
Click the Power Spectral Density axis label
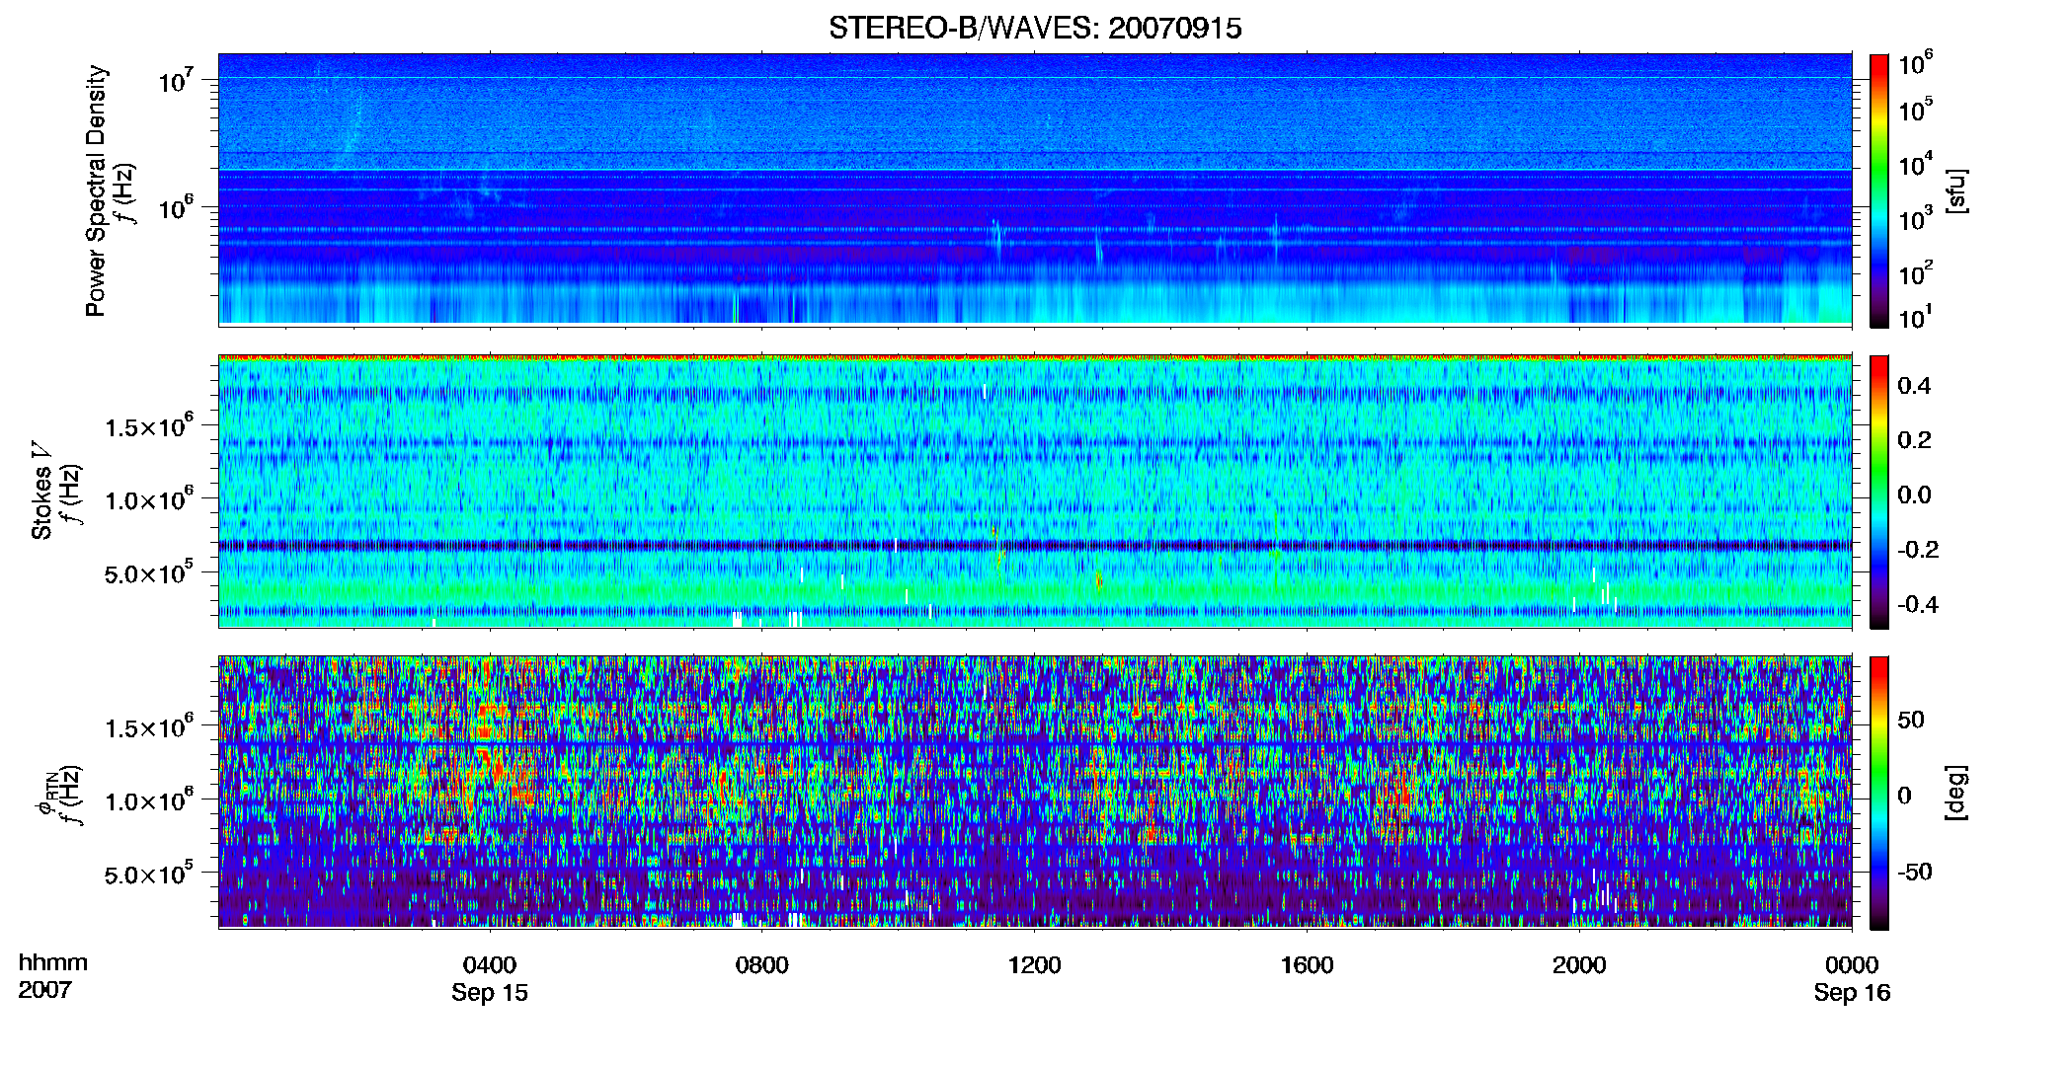click(x=96, y=190)
